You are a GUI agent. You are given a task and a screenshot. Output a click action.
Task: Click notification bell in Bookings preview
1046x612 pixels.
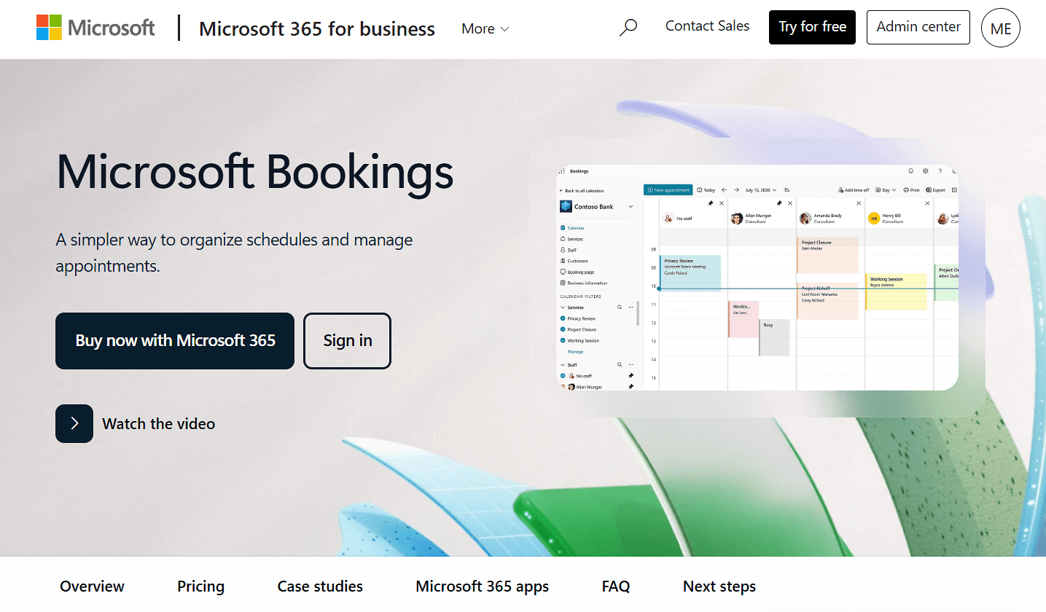pos(911,171)
